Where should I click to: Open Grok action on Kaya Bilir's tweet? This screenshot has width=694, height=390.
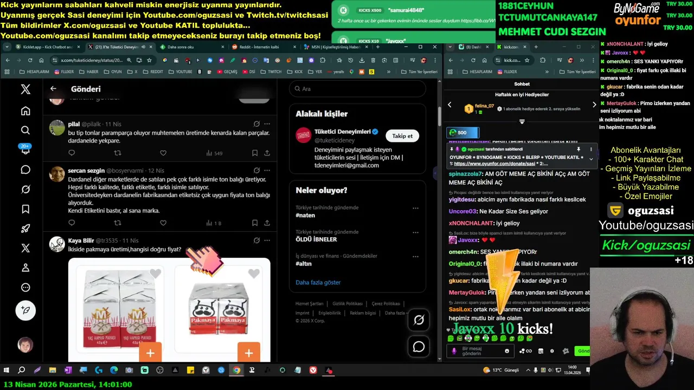(x=256, y=240)
